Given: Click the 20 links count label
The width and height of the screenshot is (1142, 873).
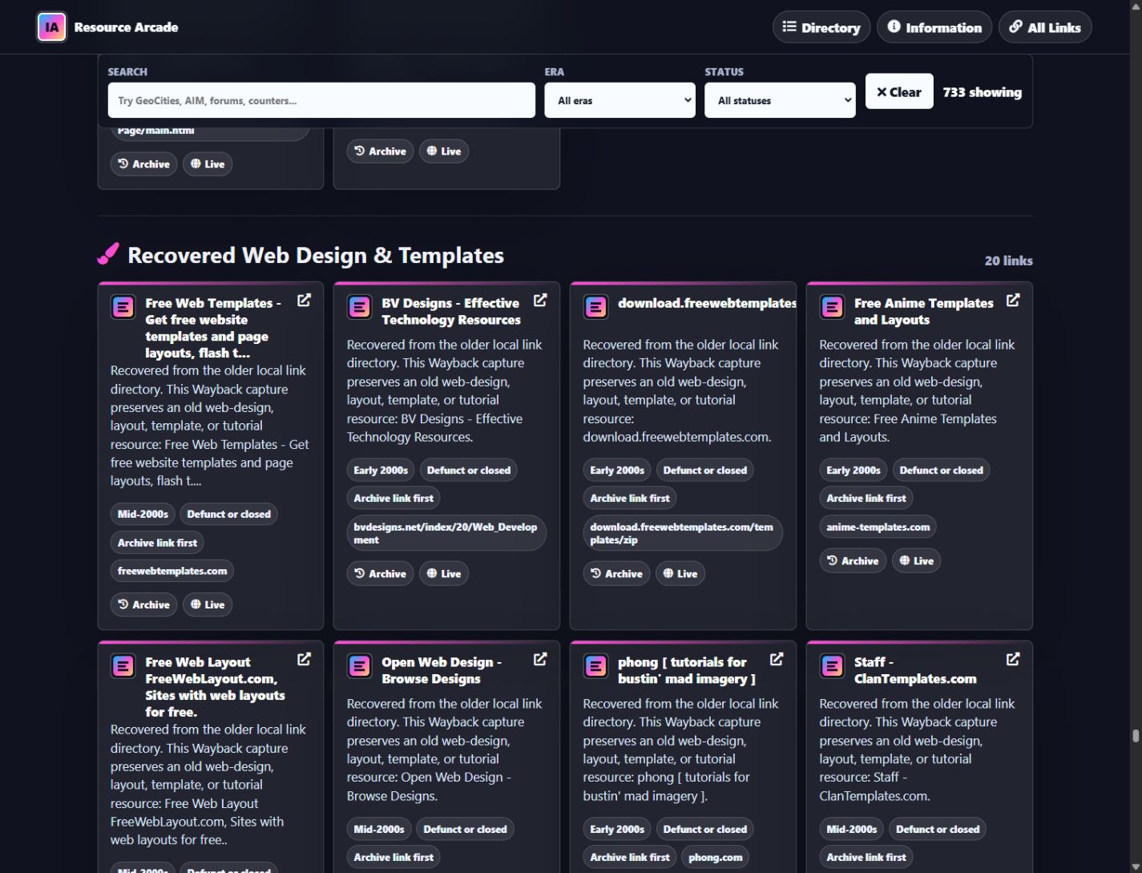Looking at the screenshot, I should [x=1009, y=261].
